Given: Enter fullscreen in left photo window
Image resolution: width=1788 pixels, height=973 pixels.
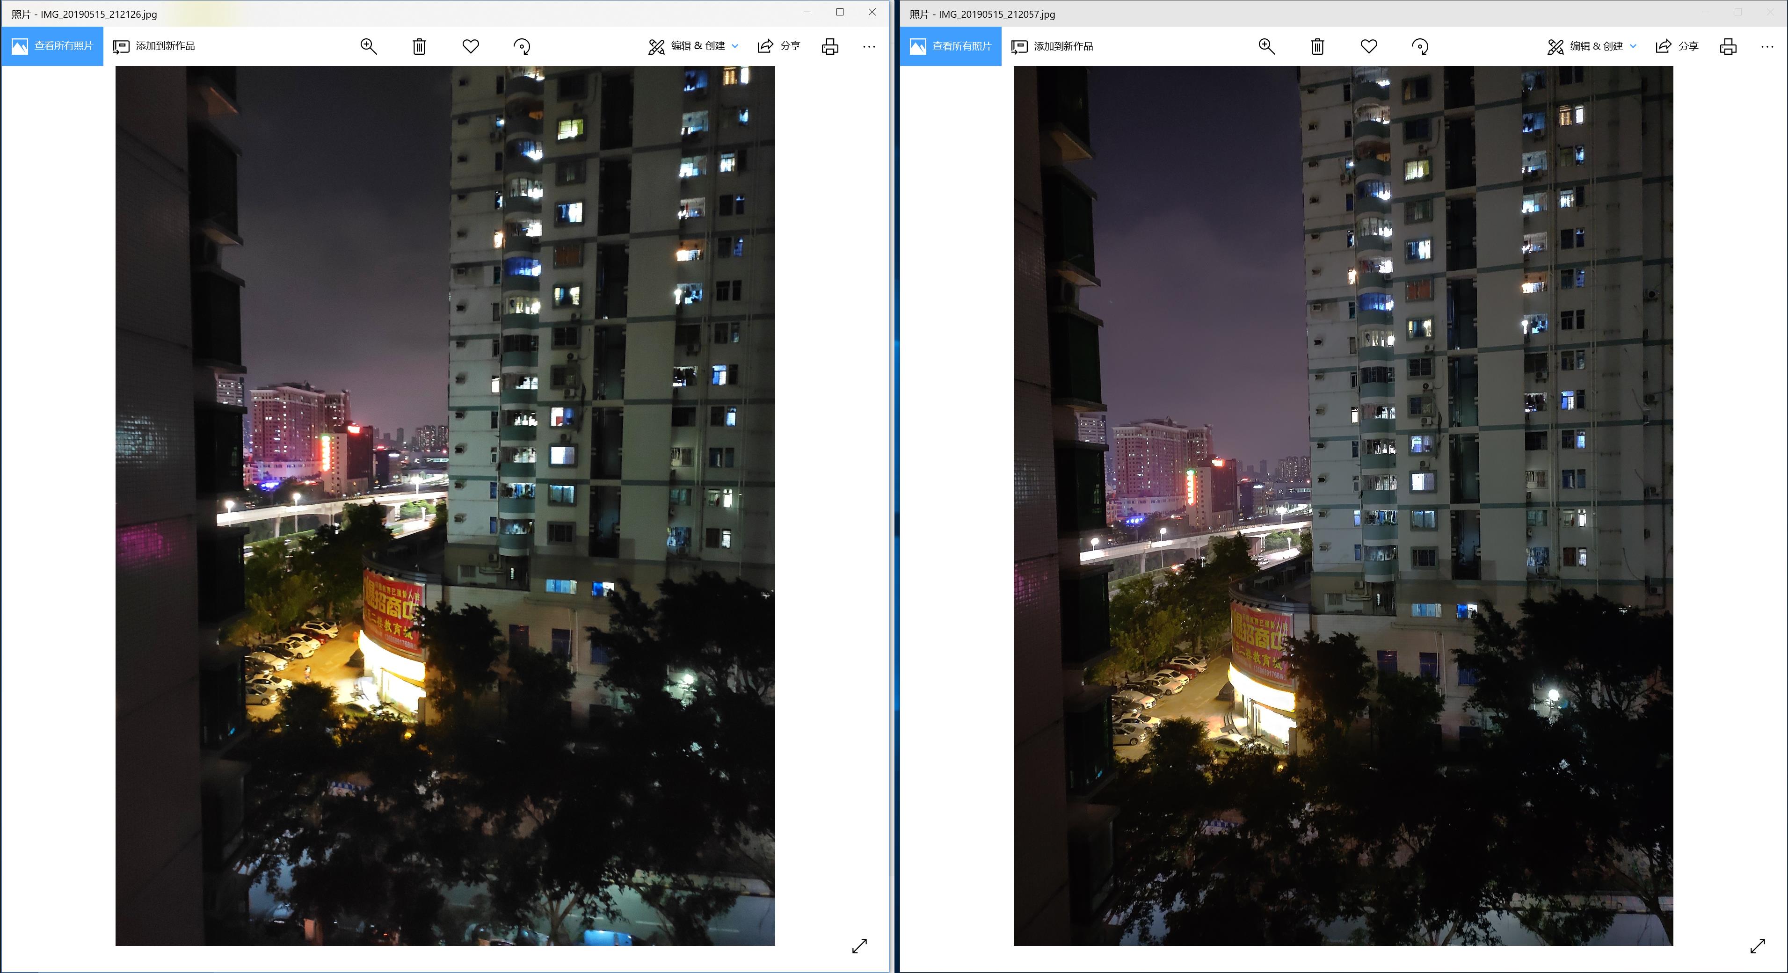Looking at the screenshot, I should (x=859, y=946).
